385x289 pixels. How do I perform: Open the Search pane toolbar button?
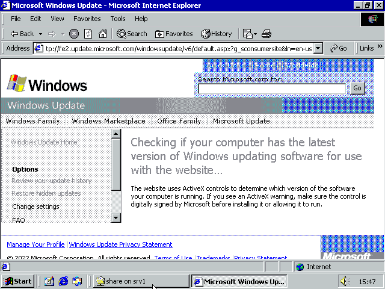pyautogui.click(x=132, y=34)
